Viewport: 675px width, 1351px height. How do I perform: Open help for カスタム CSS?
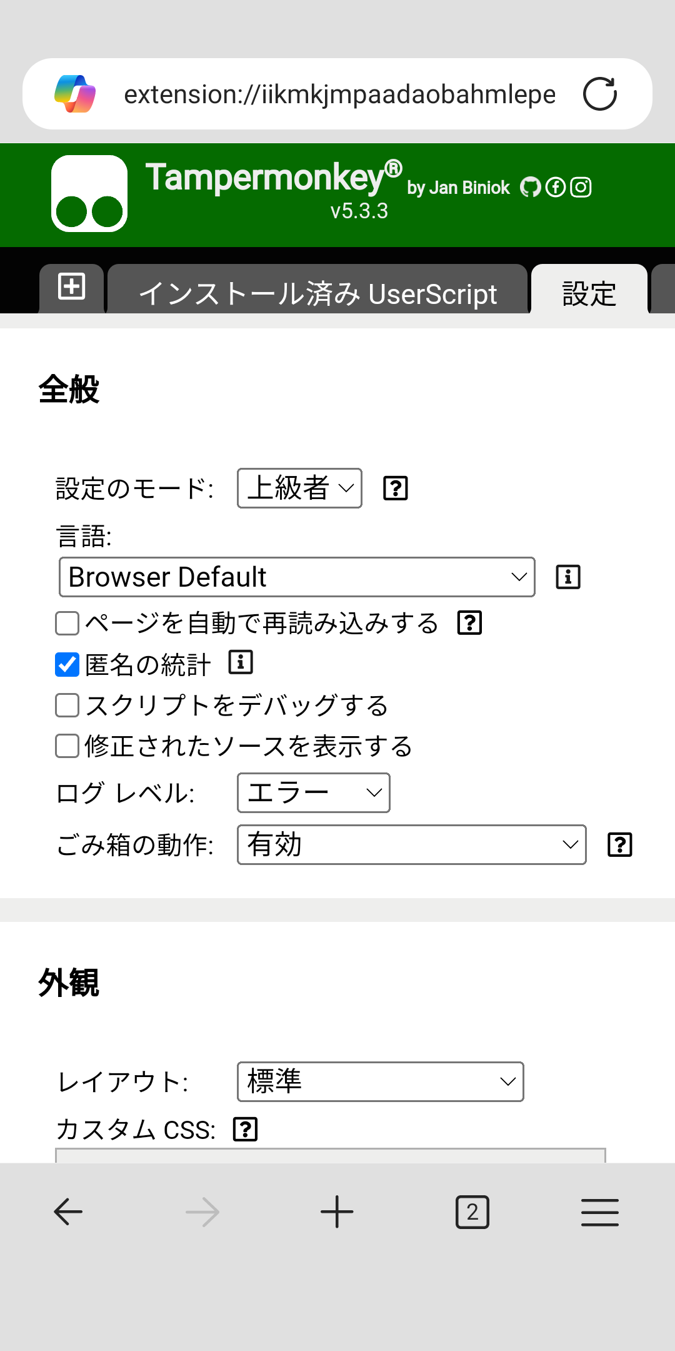pyautogui.click(x=246, y=1128)
